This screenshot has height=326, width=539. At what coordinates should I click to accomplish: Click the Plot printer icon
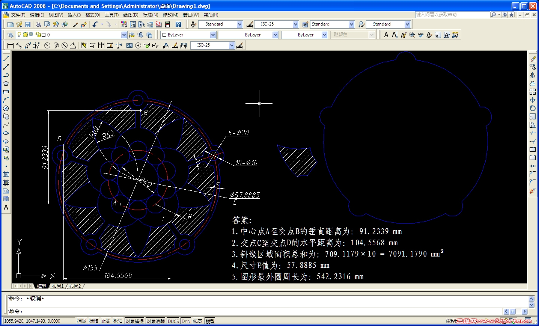(x=38, y=24)
